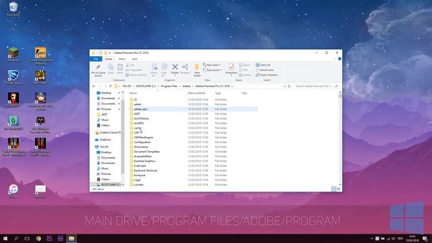Open the Easy access dropdown
Image resolution: width=432 pixels, height=243 pixels.
[x=213, y=70]
